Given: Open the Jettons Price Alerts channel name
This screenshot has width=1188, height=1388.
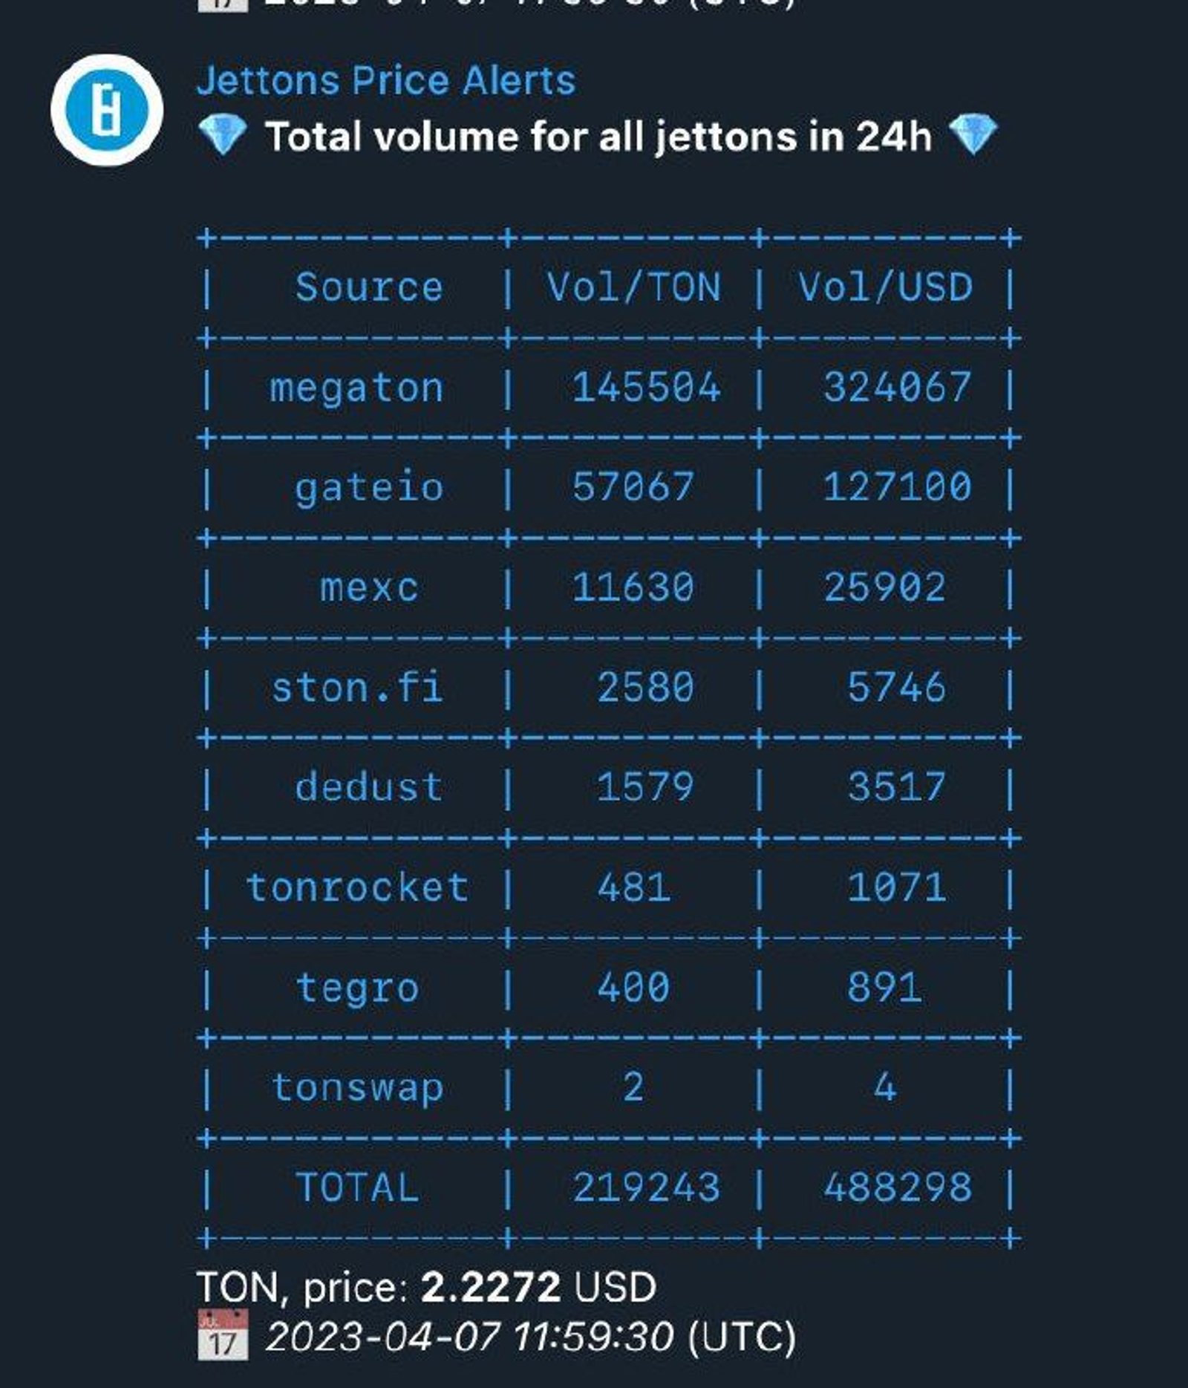Looking at the screenshot, I should (x=386, y=82).
